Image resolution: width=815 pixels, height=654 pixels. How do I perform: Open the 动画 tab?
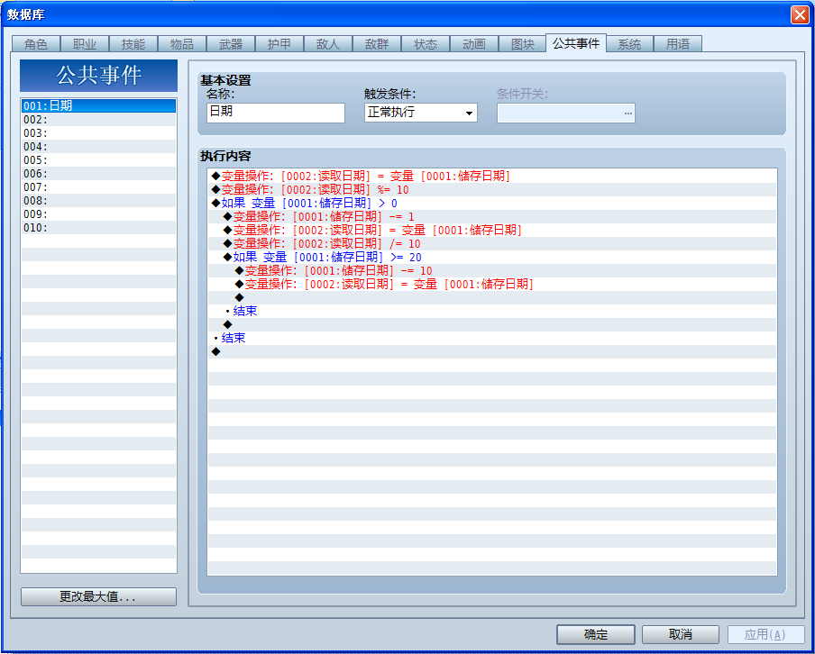[x=474, y=44]
